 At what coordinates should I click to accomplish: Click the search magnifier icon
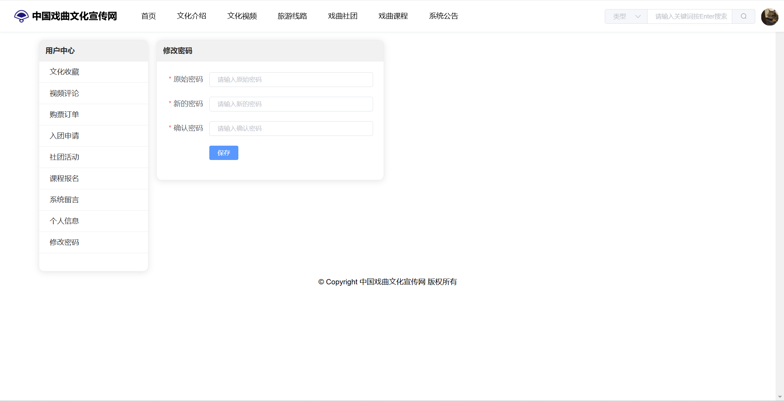[743, 16]
